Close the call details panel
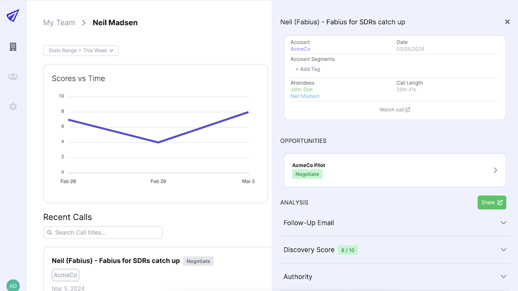This screenshot has width=518, height=291. [x=507, y=22]
